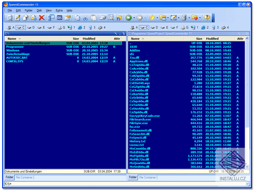
Task: Click the scissors Cut icon
Action: point(86,18)
